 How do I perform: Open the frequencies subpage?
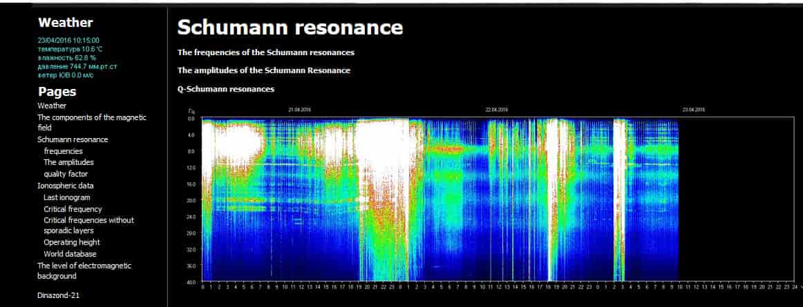point(63,151)
